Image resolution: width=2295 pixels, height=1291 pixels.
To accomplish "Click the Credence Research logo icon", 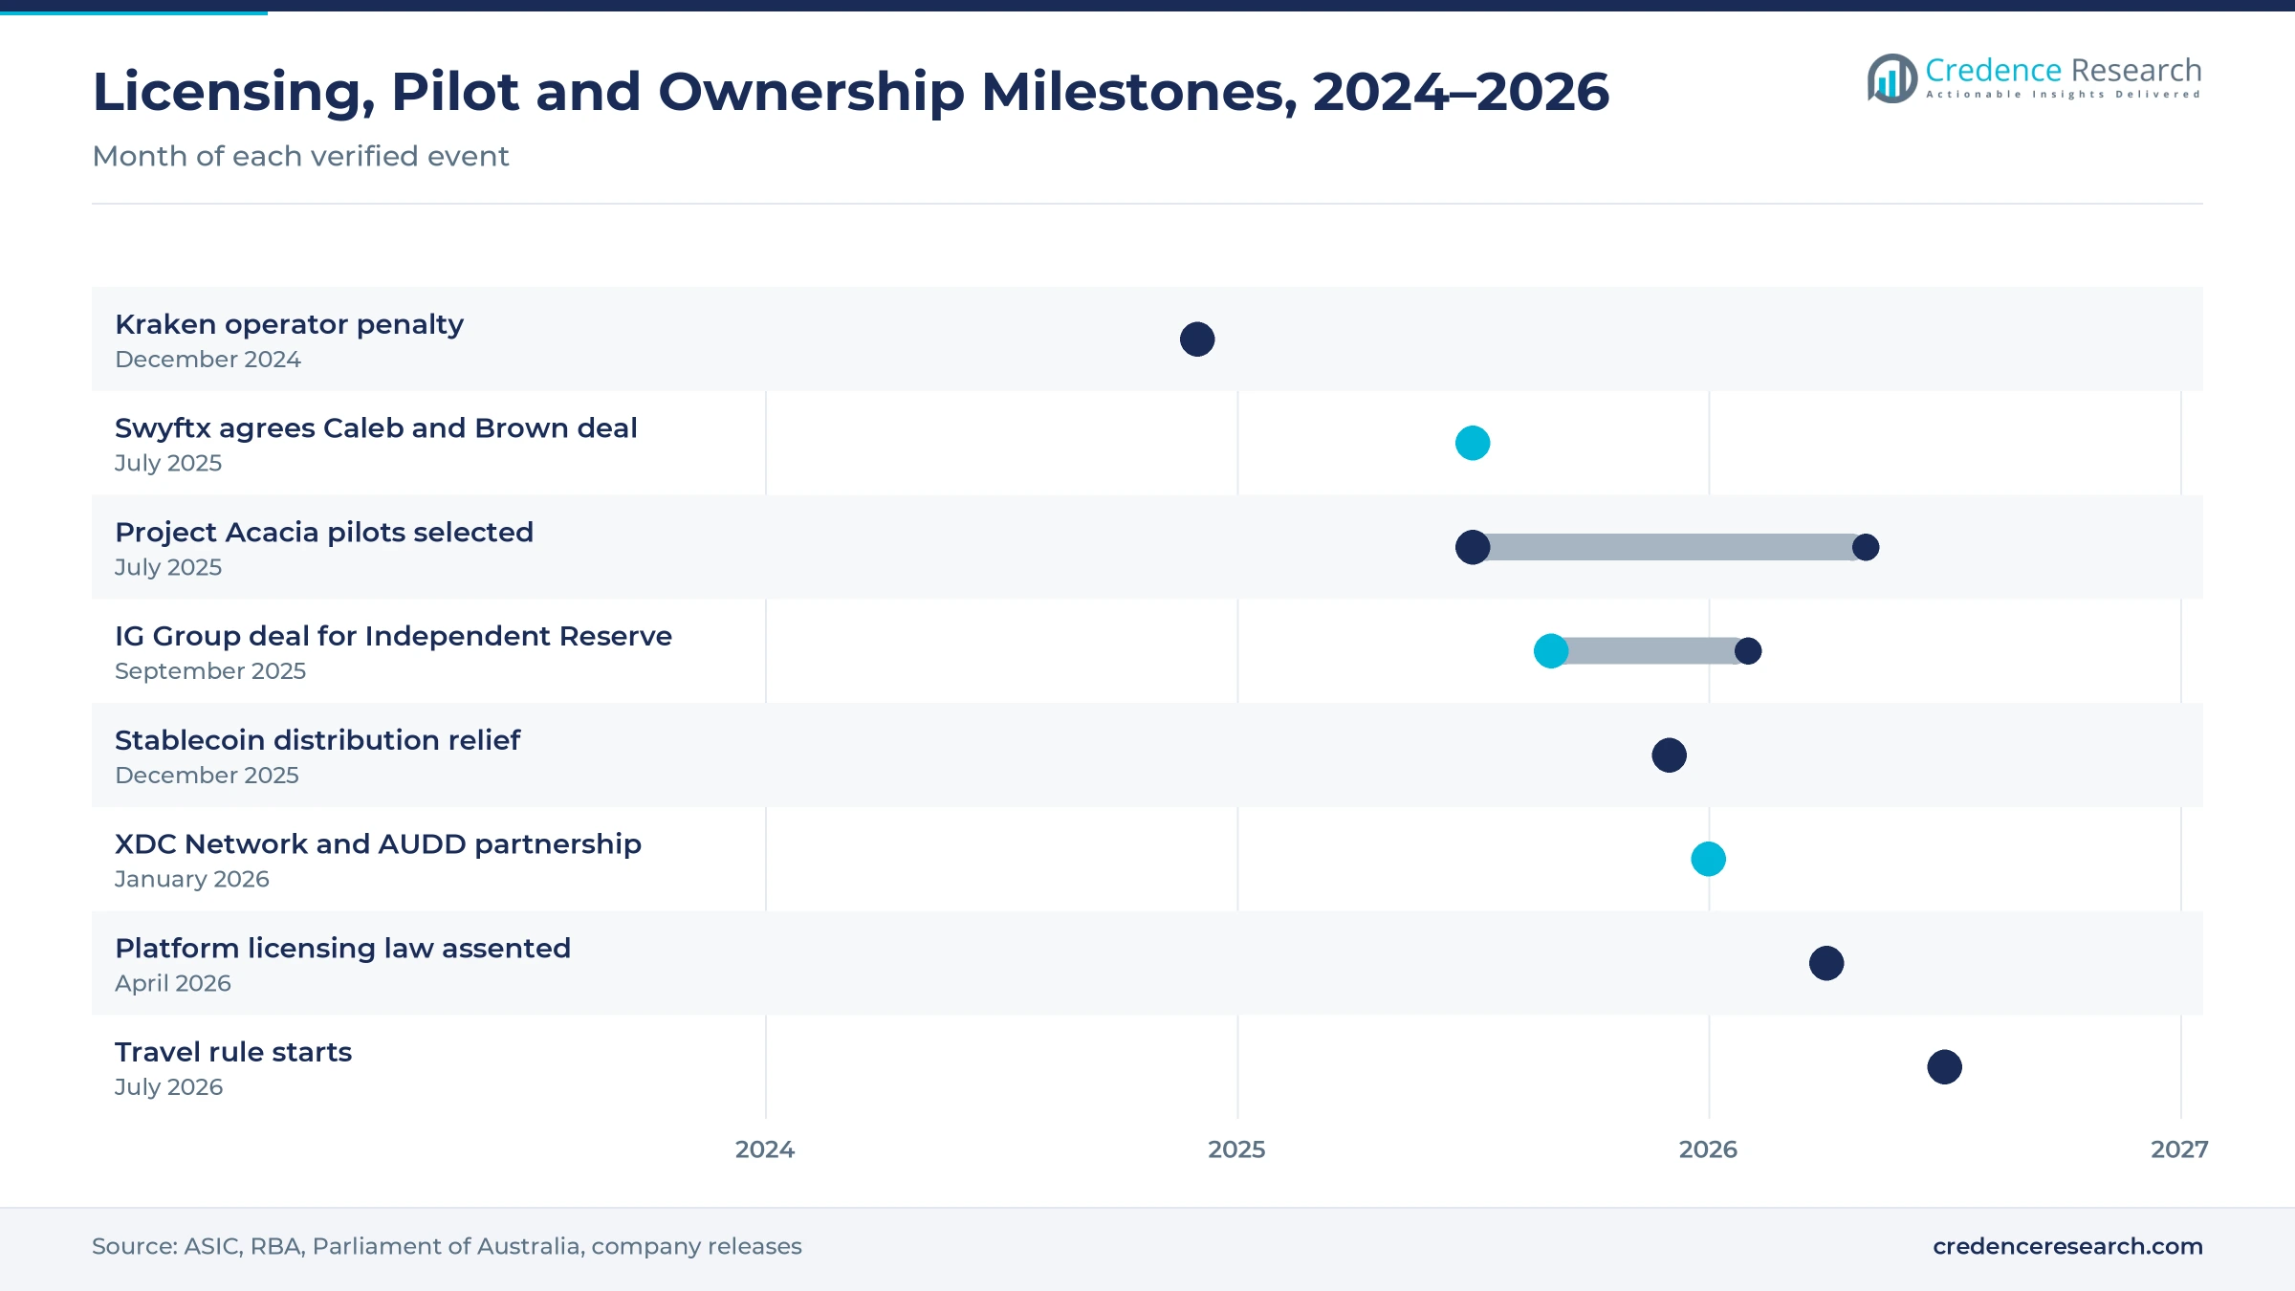I will 1891,78.
